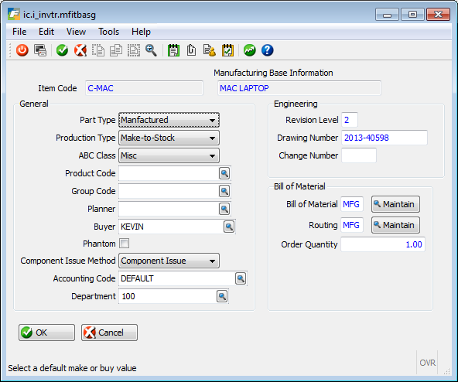The image size is (458, 382).
Task: Toggle the Phantom checkbox
Action: pos(124,244)
